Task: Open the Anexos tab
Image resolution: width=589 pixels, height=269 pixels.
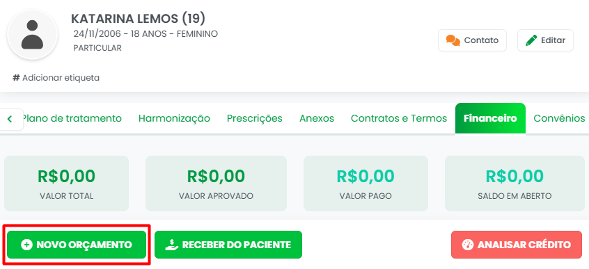Action: point(317,119)
